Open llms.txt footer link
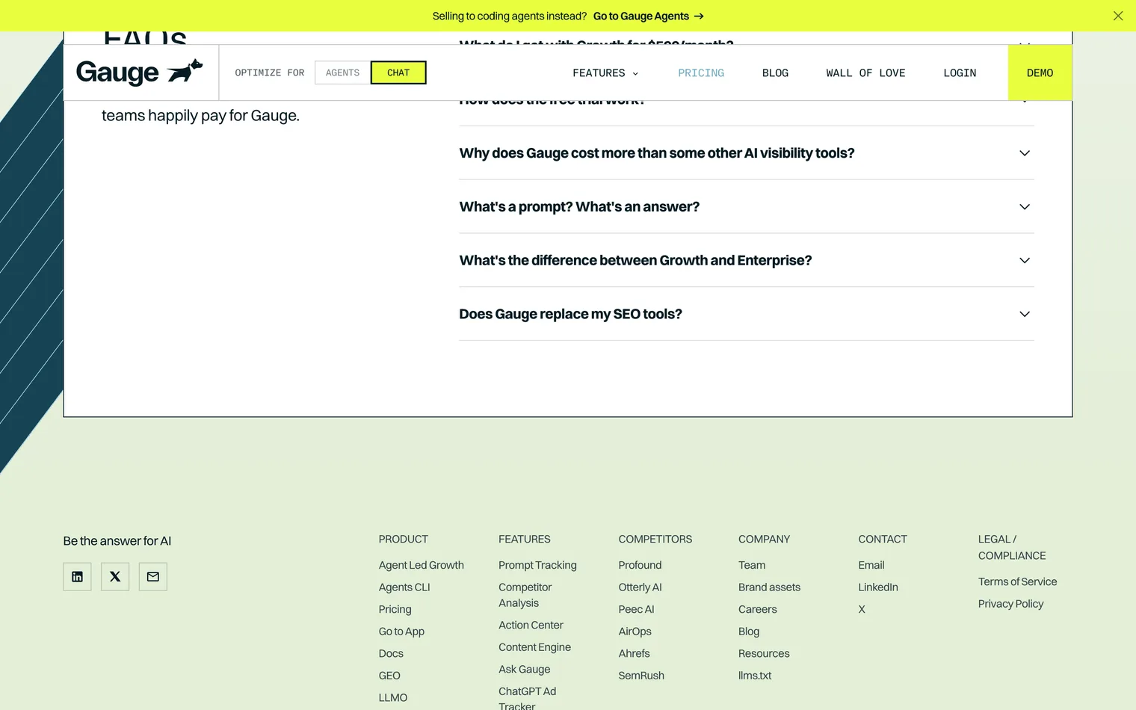The height and width of the screenshot is (710, 1136). [755, 676]
